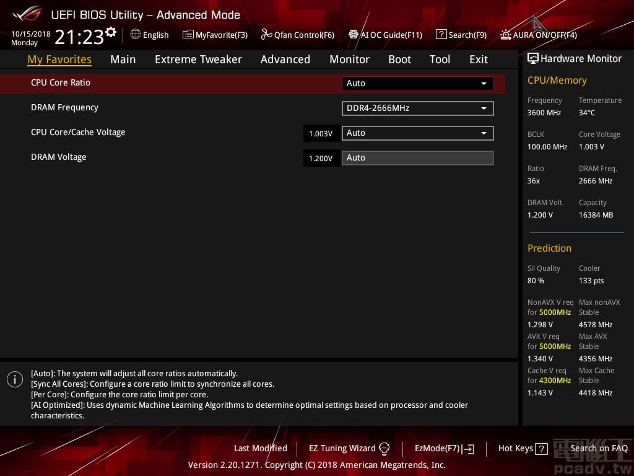Click the Sil Quality 80% prediction value

[x=535, y=280]
